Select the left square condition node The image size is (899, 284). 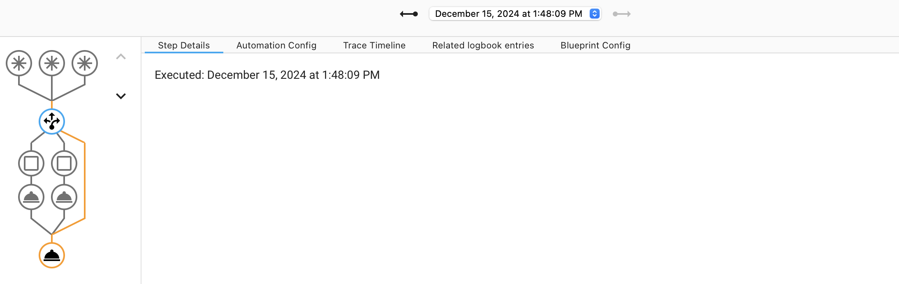click(x=31, y=163)
